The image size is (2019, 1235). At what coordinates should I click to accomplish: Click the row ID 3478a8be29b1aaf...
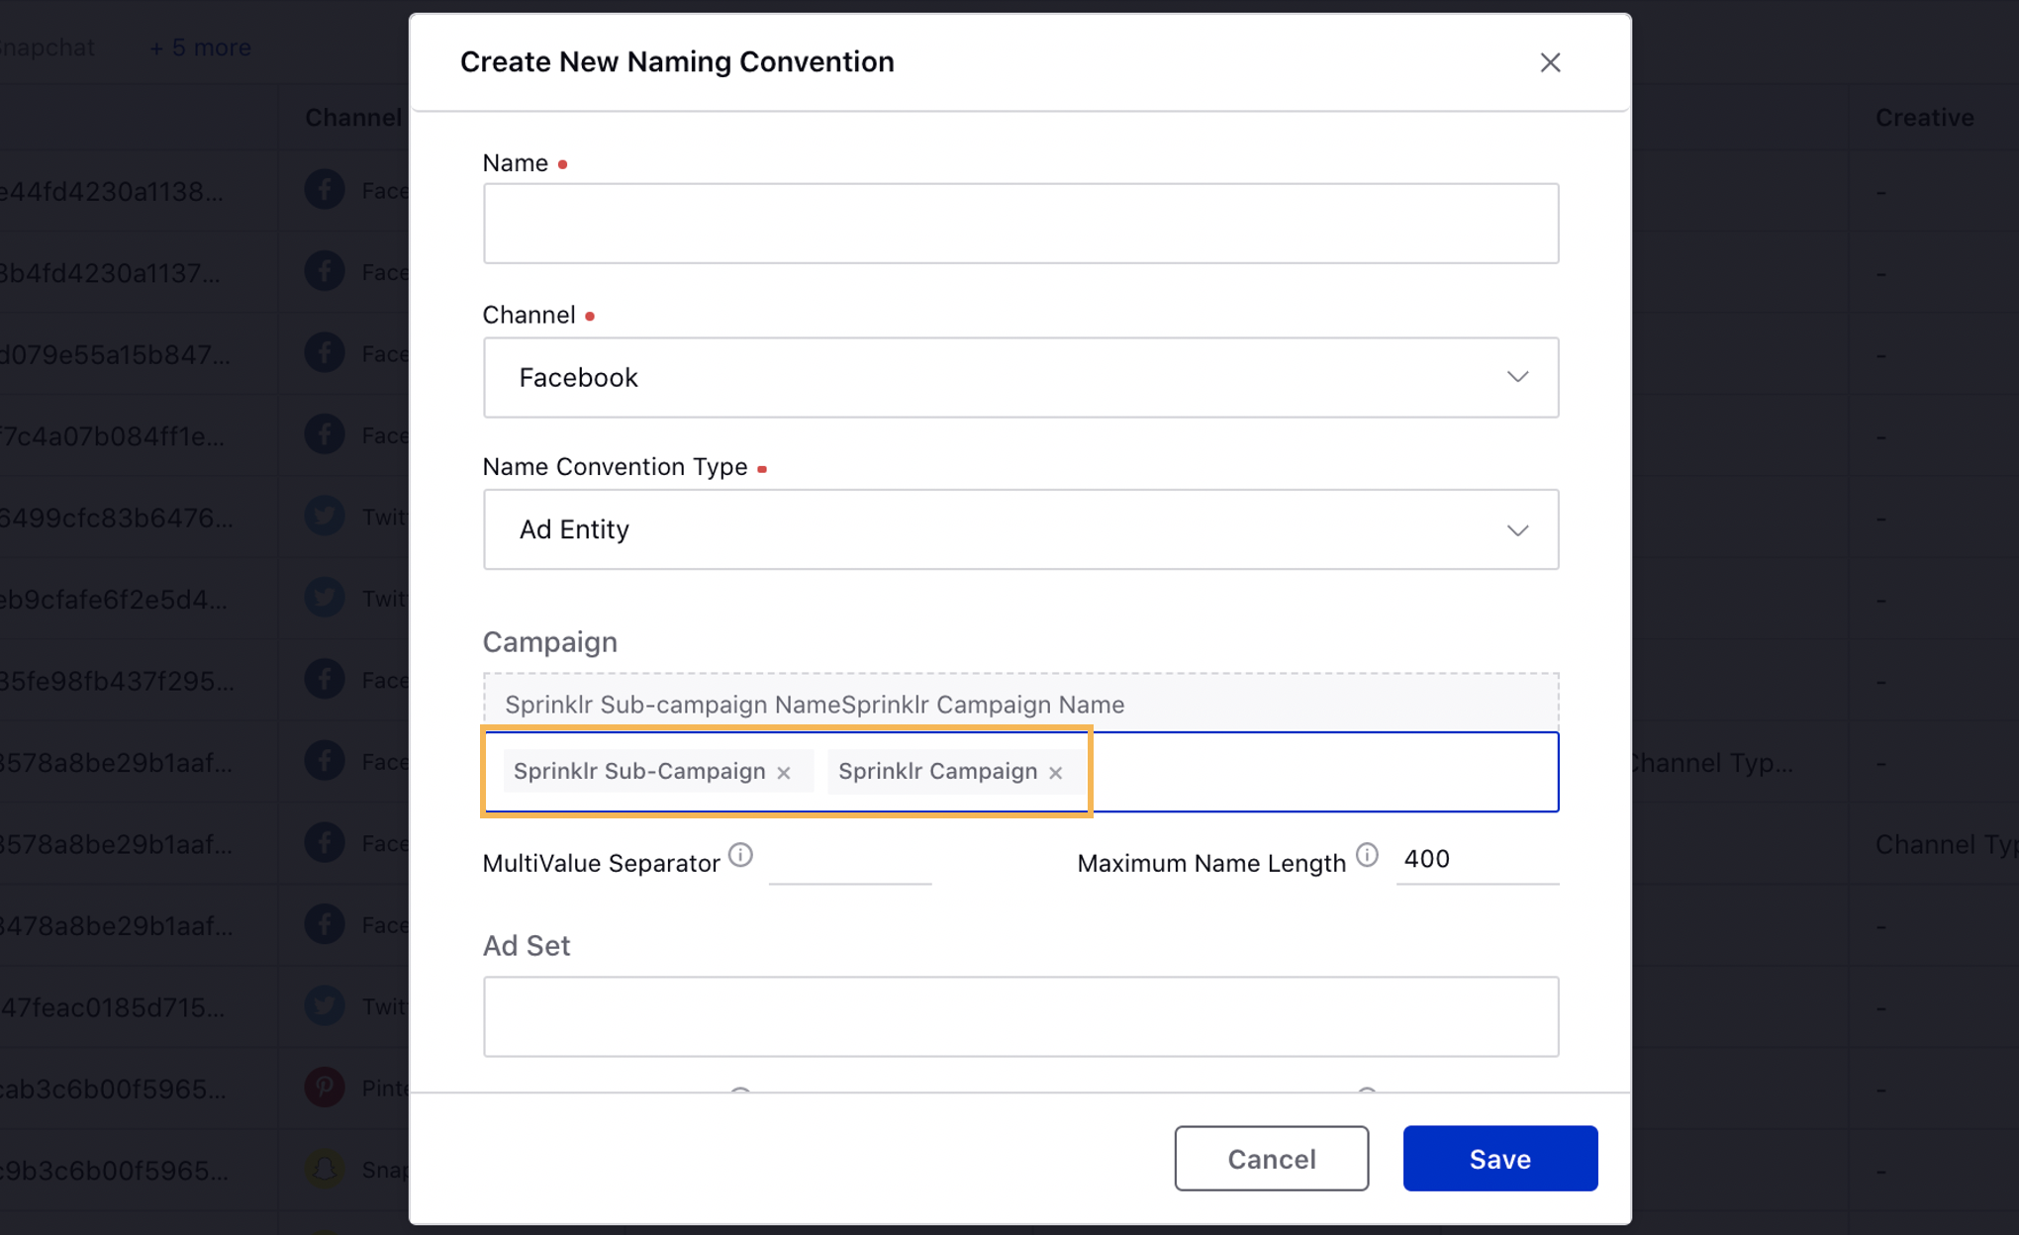pos(117,925)
